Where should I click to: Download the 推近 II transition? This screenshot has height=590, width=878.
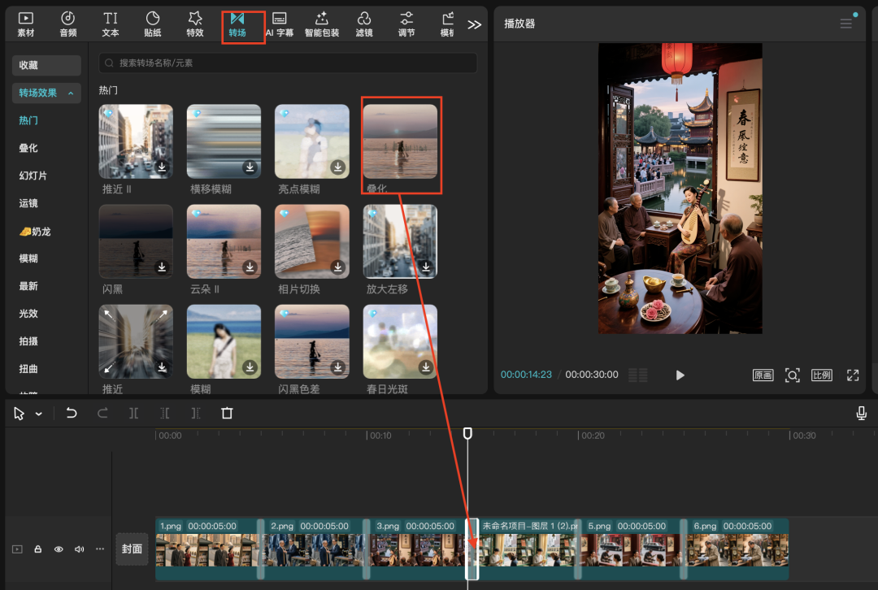tap(162, 167)
